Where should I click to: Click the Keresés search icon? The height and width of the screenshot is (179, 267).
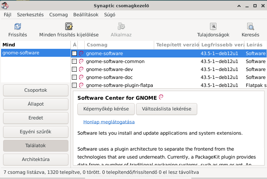[250, 26]
